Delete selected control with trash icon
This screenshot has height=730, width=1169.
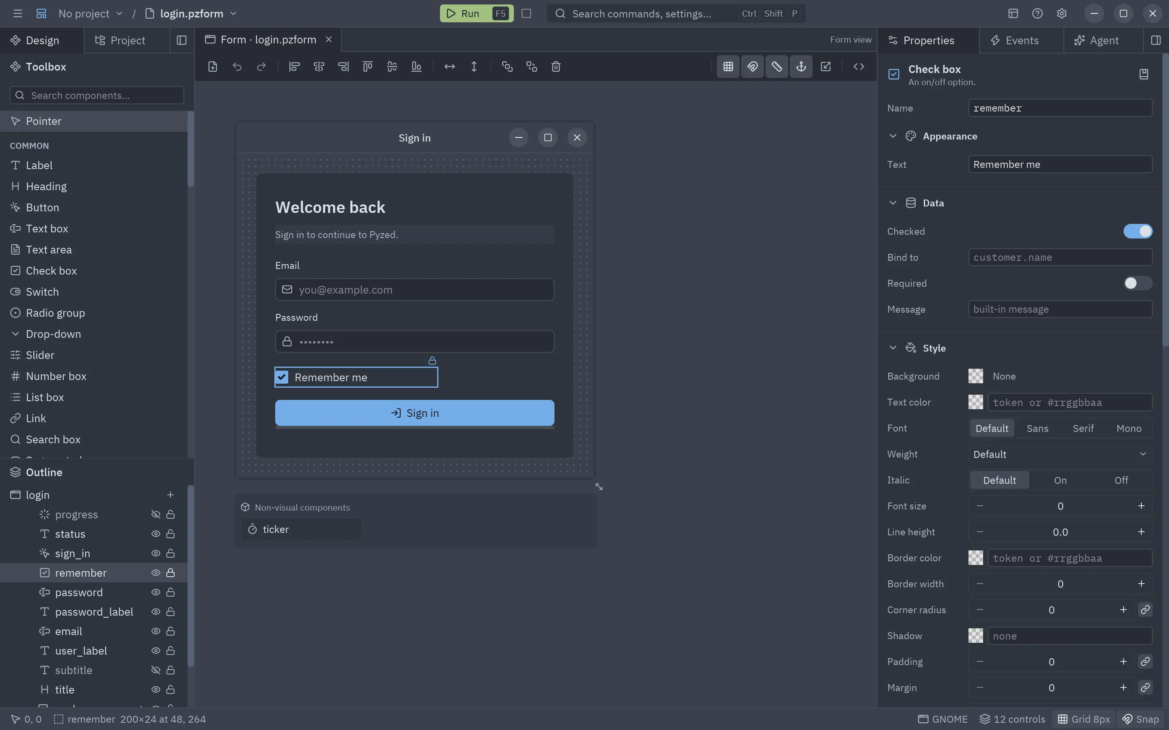[x=556, y=67]
